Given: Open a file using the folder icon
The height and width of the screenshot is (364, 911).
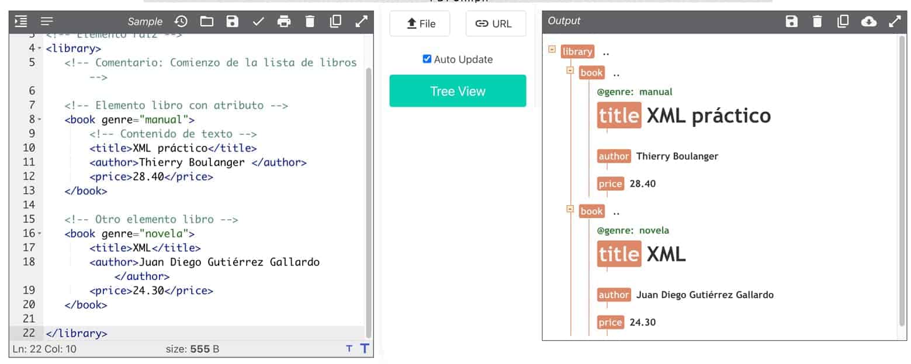Looking at the screenshot, I should click(x=206, y=22).
